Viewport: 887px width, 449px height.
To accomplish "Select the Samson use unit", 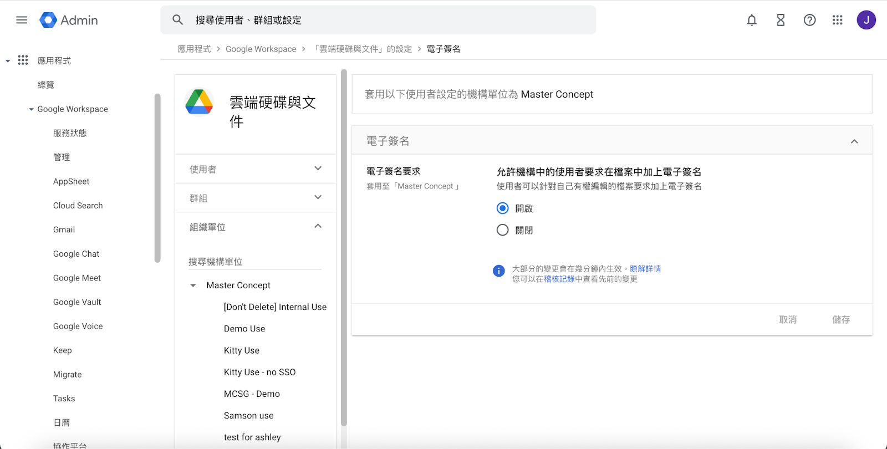I will coord(249,416).
